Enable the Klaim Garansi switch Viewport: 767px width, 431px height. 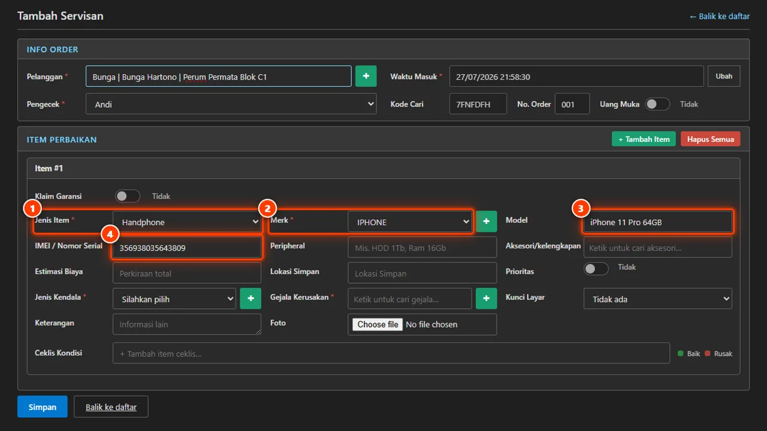pyautogui.click(x=128, y=196)
